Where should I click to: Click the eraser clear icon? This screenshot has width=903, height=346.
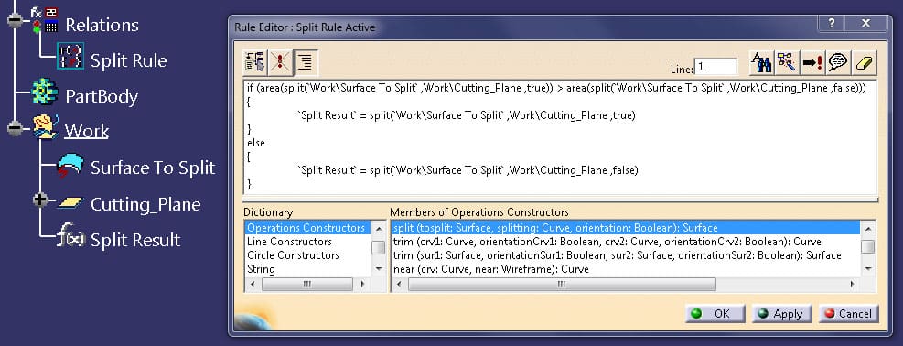865,62
